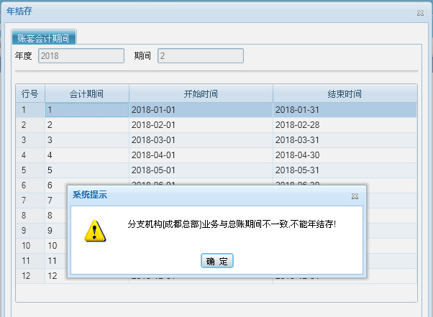Click the 年度 input field showing 2018
Viewport: 433px width, 317px height.
click(81, 56)
